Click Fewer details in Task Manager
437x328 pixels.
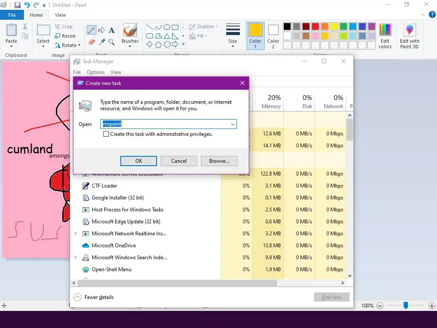[93, 297]
